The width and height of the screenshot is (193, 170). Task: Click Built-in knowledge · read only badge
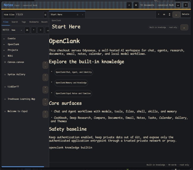[163, 27]
